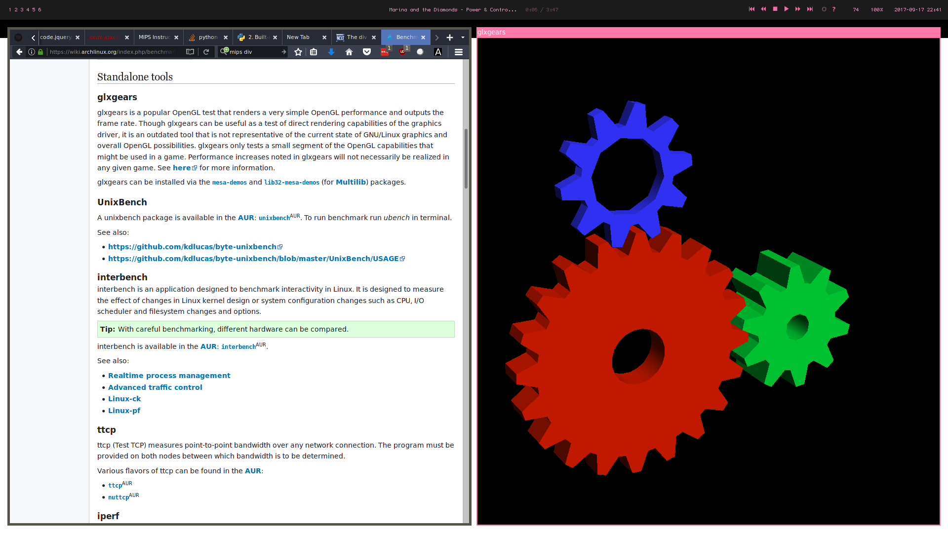Open the Firefox hamburger menu

459,52
